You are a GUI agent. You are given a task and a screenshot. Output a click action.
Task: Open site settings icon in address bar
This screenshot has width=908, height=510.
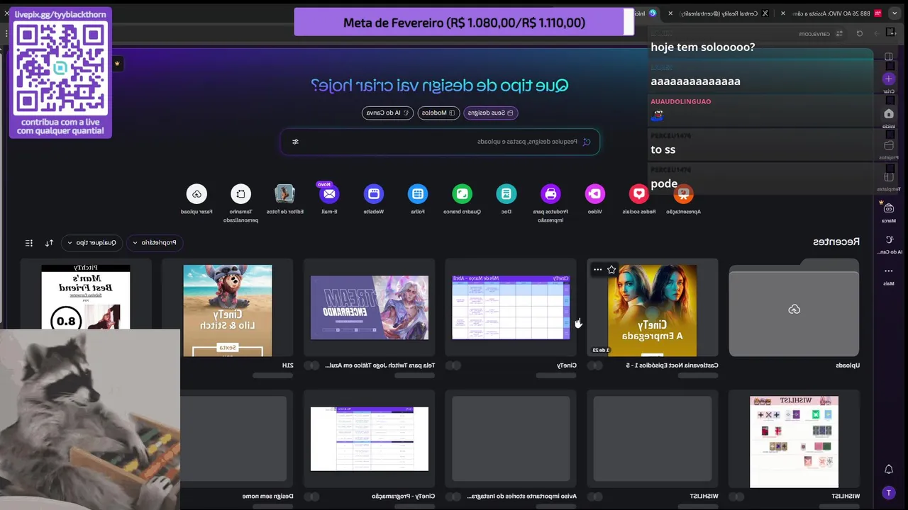[x=839, y=33]
